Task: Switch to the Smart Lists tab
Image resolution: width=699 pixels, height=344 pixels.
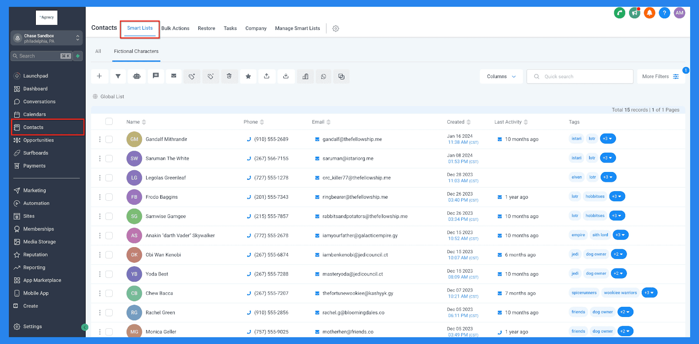Action: [140, 28]
